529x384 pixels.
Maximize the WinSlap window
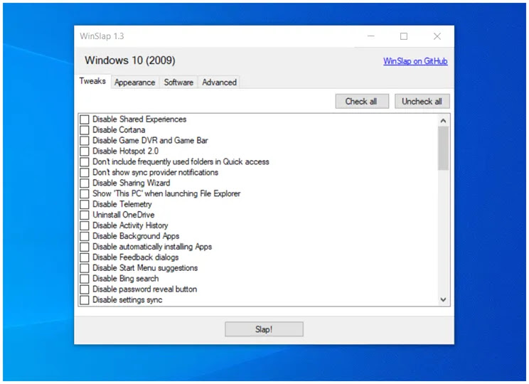[x=404, y=36]
